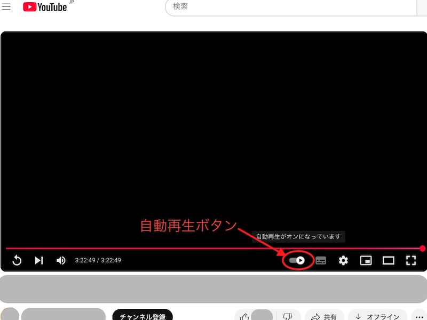This screenshot has height=320, width=427.
Task: Click the replay video icon
Action: [17, 260]
